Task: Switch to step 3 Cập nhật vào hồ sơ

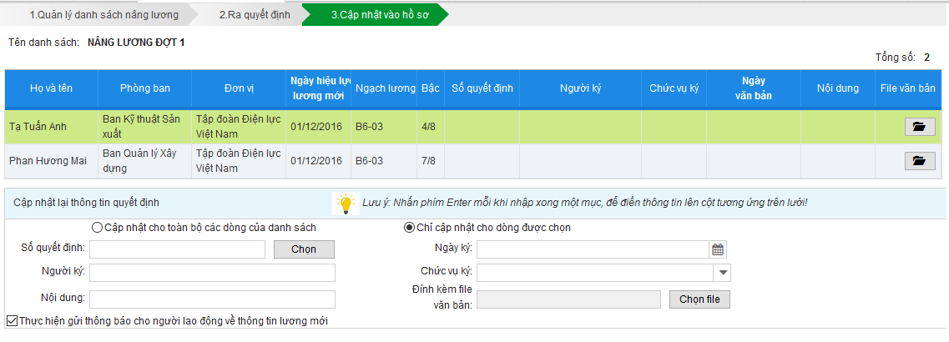Action: point(380,15)
